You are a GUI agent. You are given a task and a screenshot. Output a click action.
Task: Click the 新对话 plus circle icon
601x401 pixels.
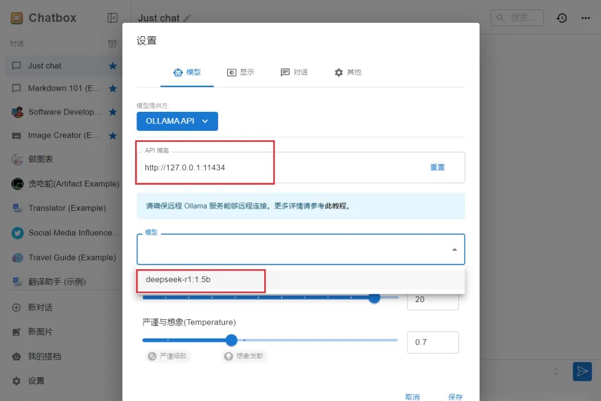click(17, 308)
